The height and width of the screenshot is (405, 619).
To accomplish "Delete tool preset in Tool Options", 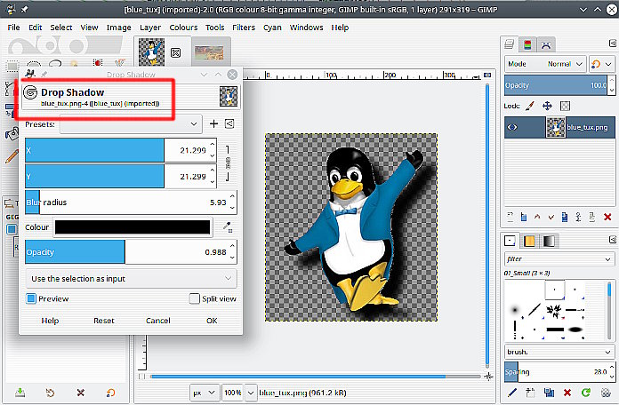I will click(x=81, y=393).
